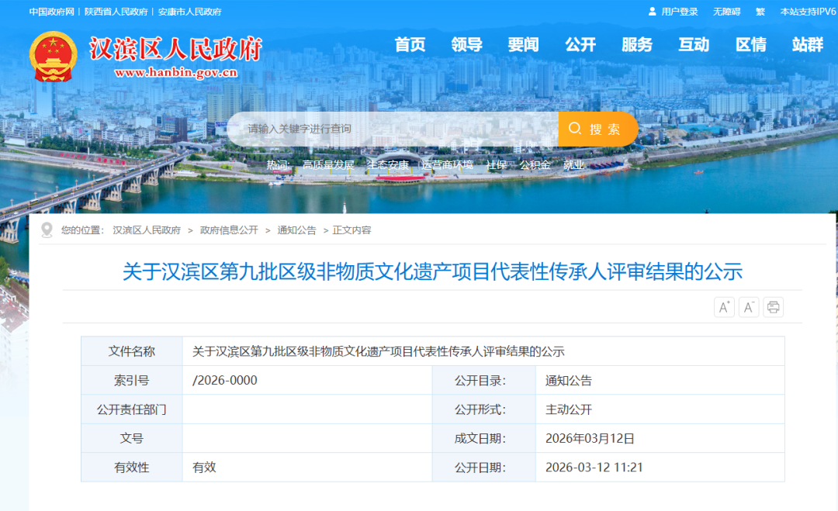This screenshot has width=838, height=511.
Task: Click the 索引号 label cell
Action: pyautogui.click(x=131, y=380)
